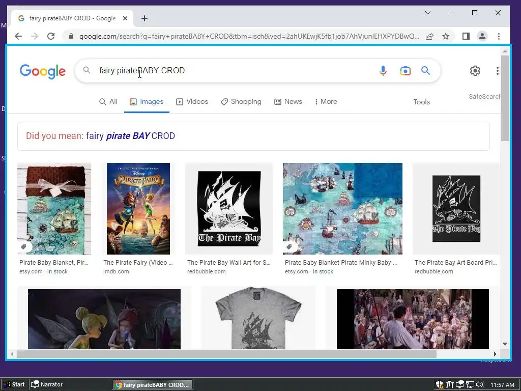
Task: Click the vertical scrollbar down arrow
Action: pos(505,344)
